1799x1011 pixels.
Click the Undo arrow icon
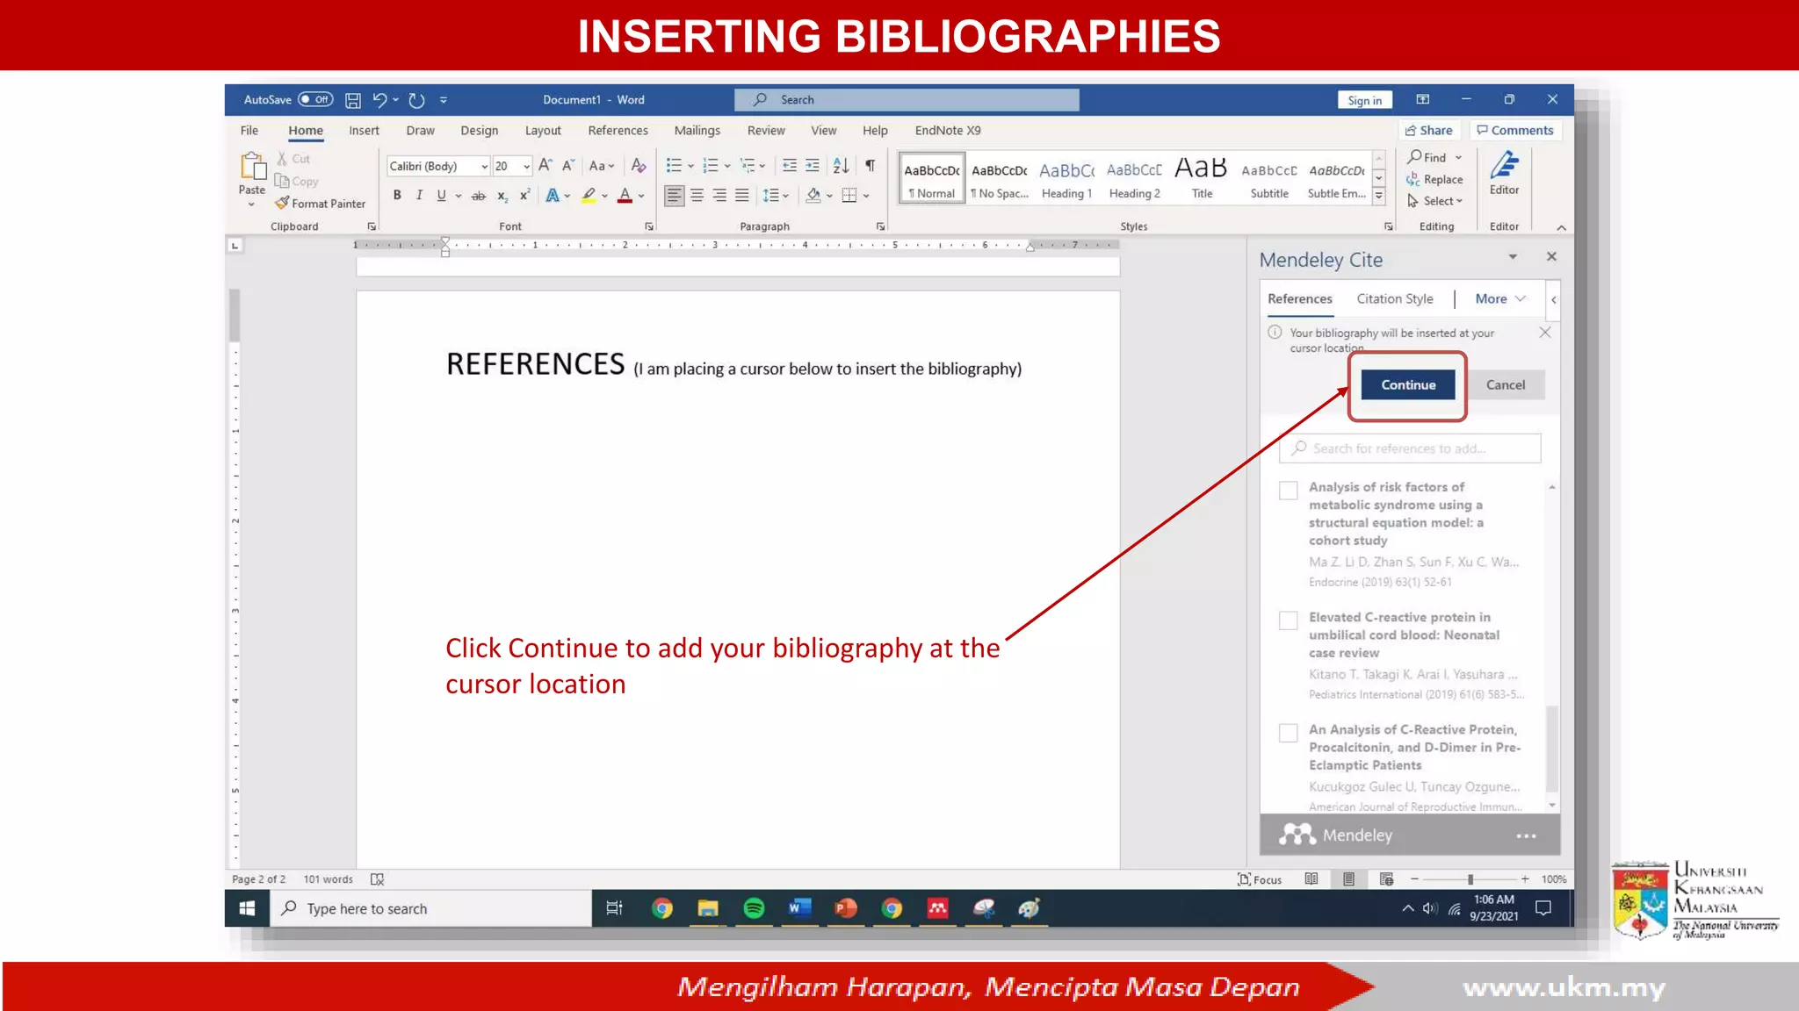pyautogui.click(x=379, y=100)
